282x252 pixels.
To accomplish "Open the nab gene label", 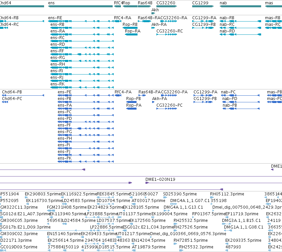I will click(223, 3).
